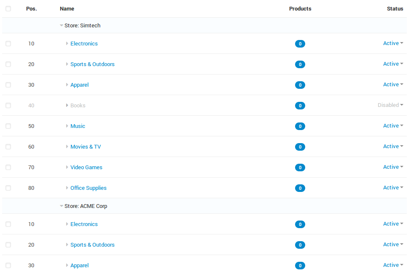411x274 pixels.
Task: Expand the Music category arrow
Action: [x=67, y=126]
